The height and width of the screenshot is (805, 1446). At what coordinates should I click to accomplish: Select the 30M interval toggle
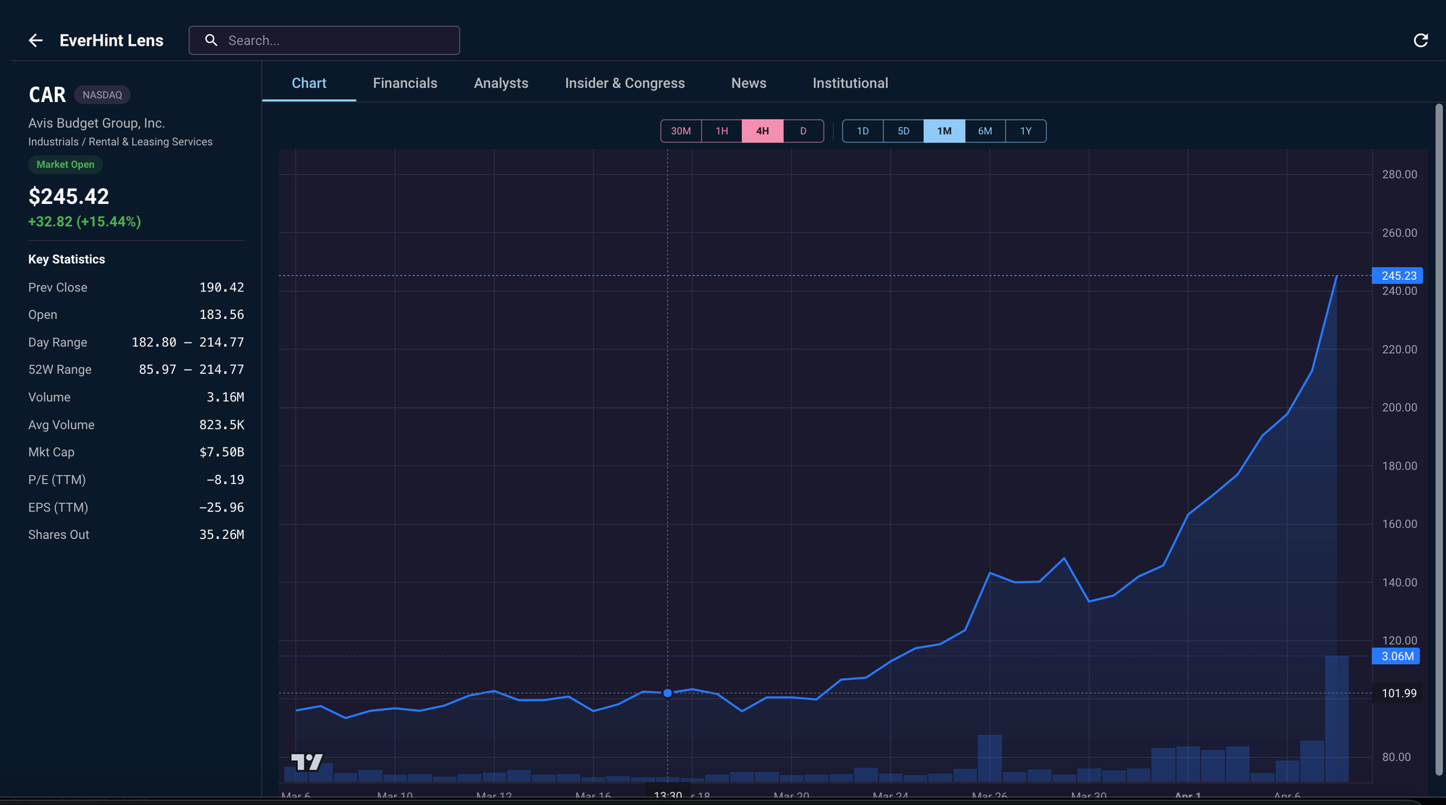point(680,131)
